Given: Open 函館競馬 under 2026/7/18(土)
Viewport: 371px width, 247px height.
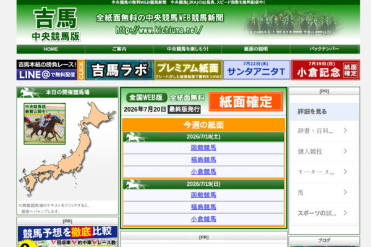Looking at the screenshot, I should click(203, 148).
